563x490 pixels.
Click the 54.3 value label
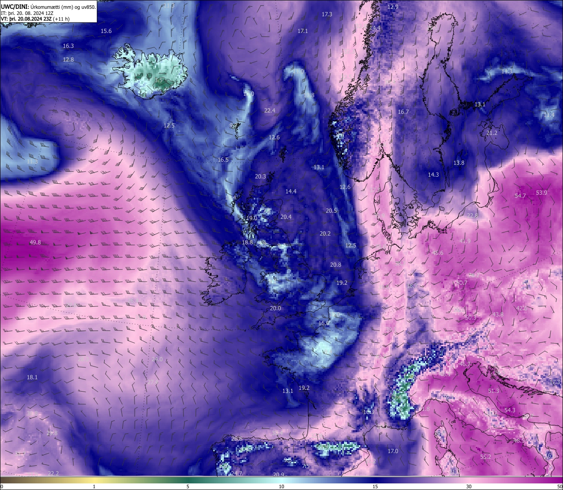coord(510,410)
